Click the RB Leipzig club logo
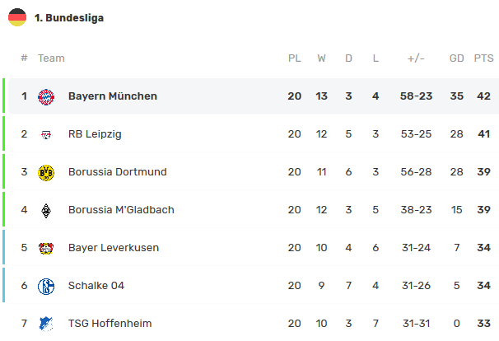 pyautogui.click(x=46, y=134)
